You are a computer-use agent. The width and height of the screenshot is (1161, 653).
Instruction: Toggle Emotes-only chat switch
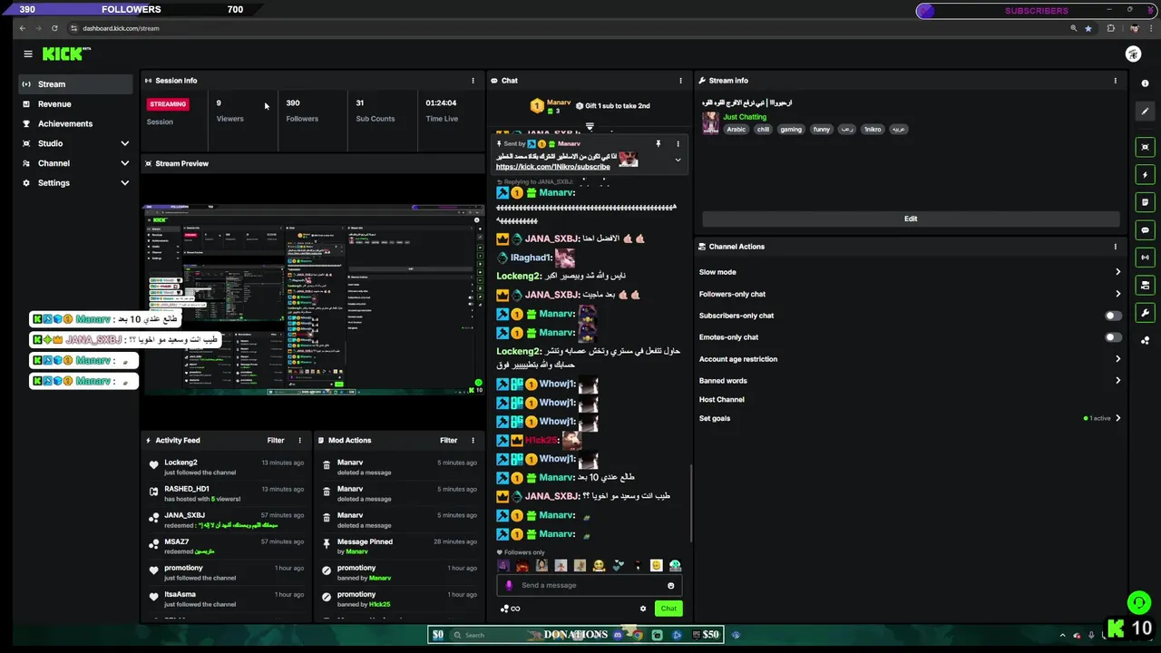point(1113,337)
